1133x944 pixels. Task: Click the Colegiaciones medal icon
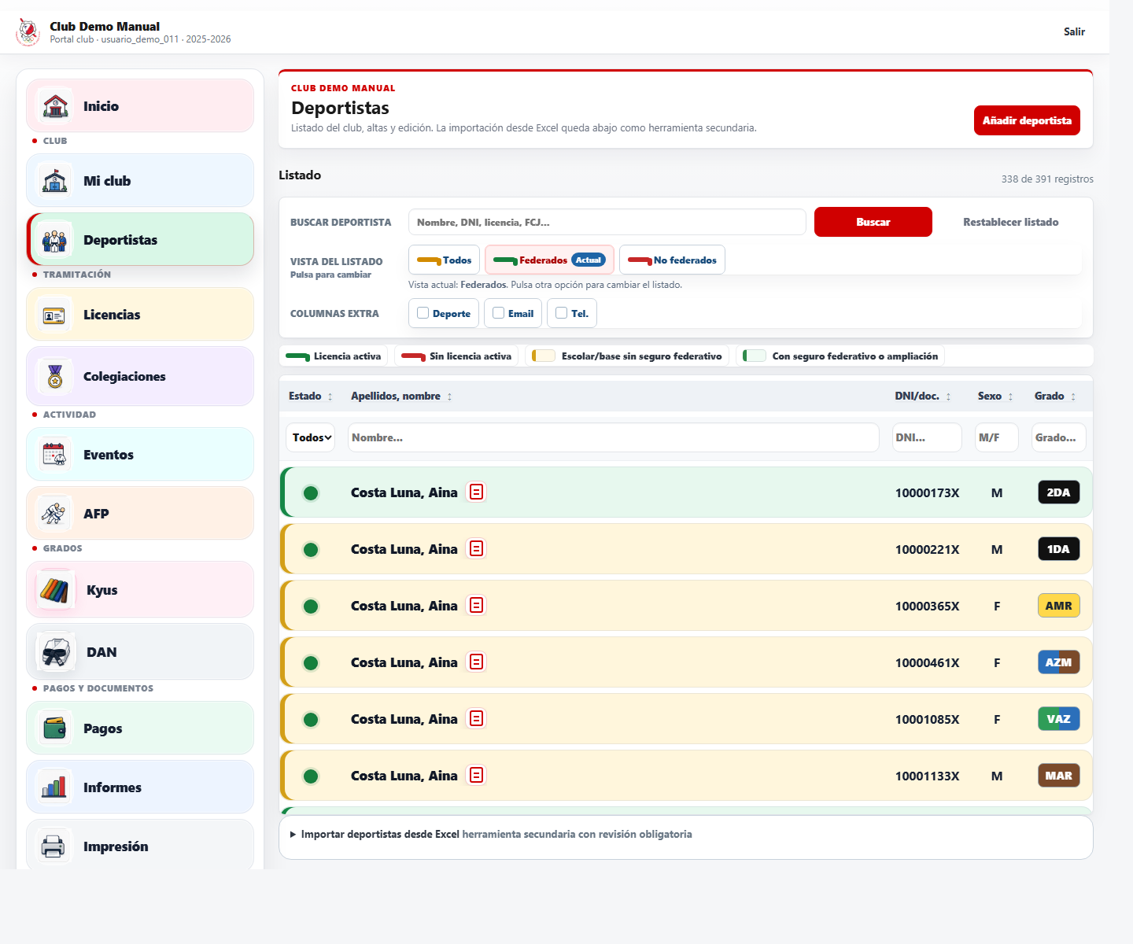click(54, 377)
